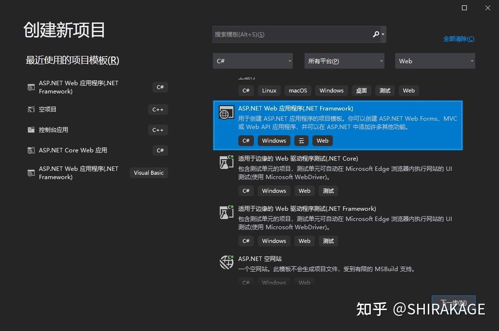The width and height of the screenshot is (499, 331).
Task: Click the search magnifier icon in template search box
Action: [376, 34]
